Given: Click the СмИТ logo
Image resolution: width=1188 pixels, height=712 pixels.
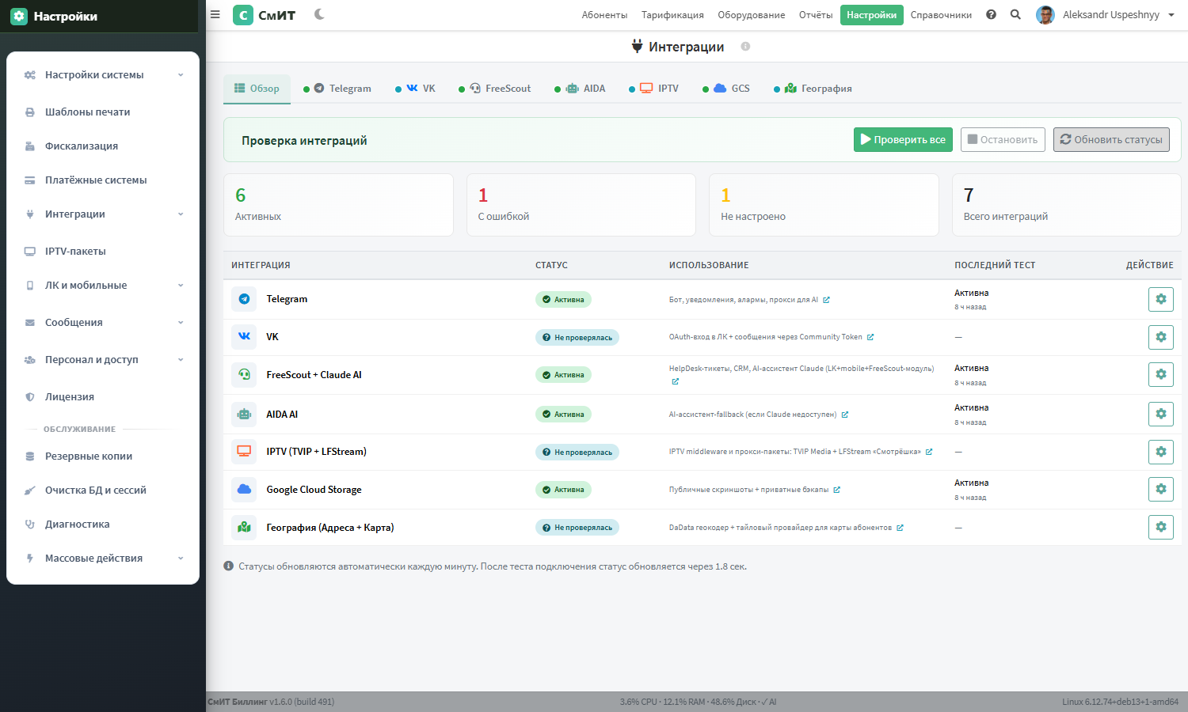Looking at the screenshot, I should coord(265,15).
